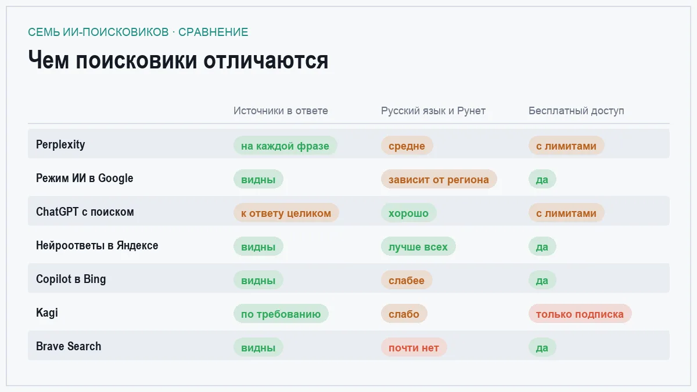
Task: Select the 'ChatGPT с поиском' row label
Action: tap(85, 212)
